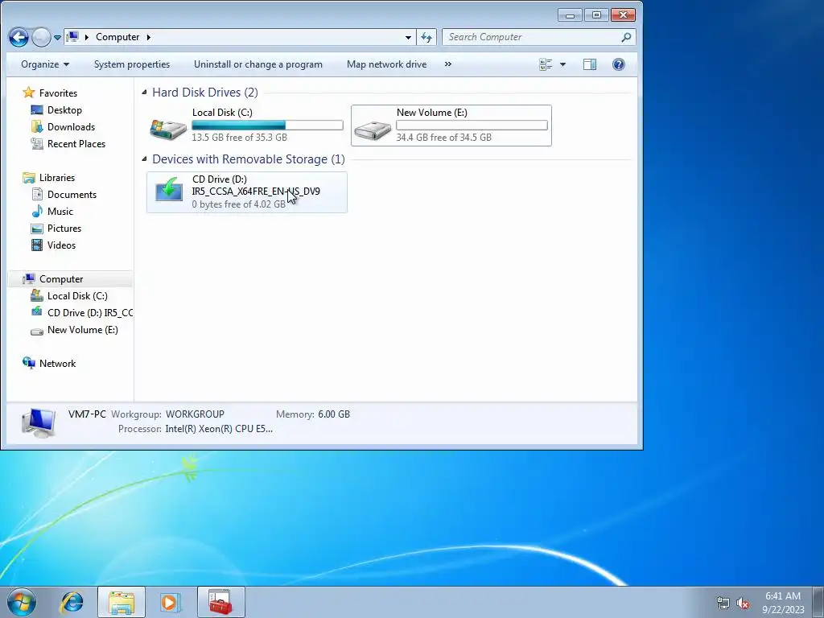Open the recent pages dropdown arrow
Screen dimensions: 824x618
pos(57,38)
